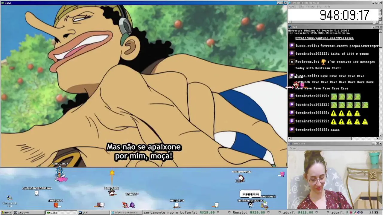Click the HEAD_MP3 avatar sprite

(x=177, y=205)
